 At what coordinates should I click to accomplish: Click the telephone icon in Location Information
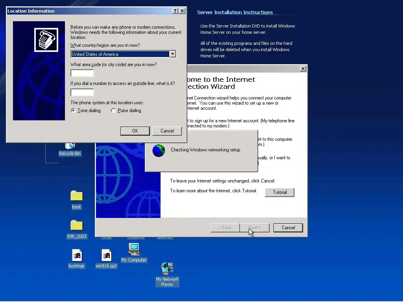pyautogui.click(x=46, y=40)
